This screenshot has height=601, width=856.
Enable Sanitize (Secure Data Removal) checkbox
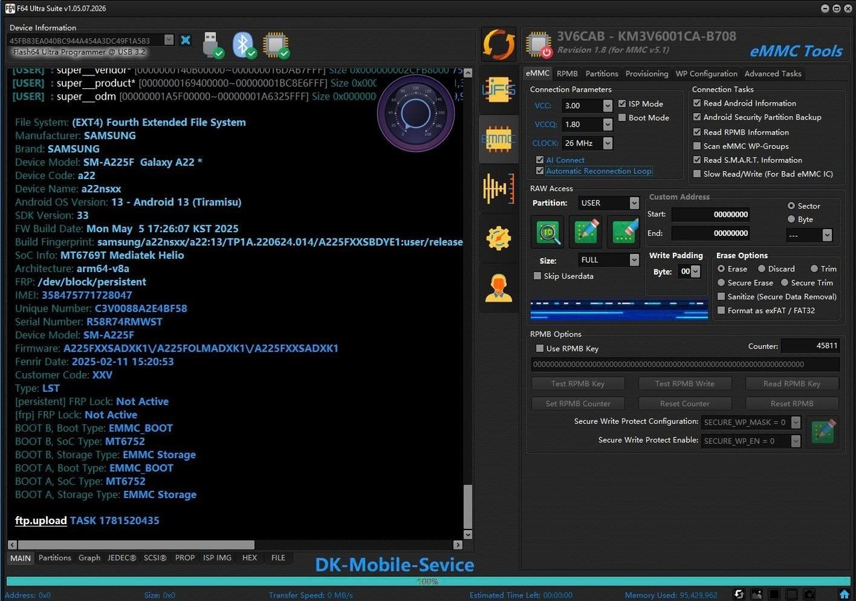click(722, 297)
